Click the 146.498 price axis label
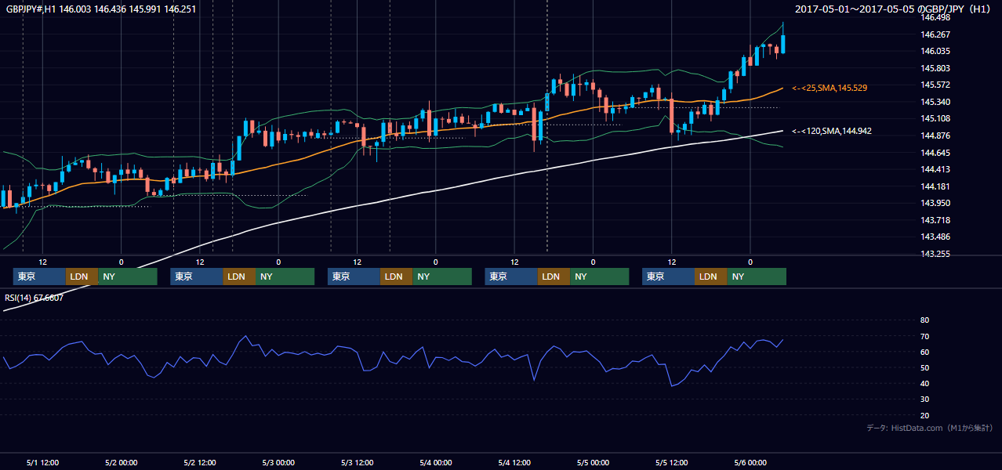This screenshot has width=1002, height=470. 935,17
